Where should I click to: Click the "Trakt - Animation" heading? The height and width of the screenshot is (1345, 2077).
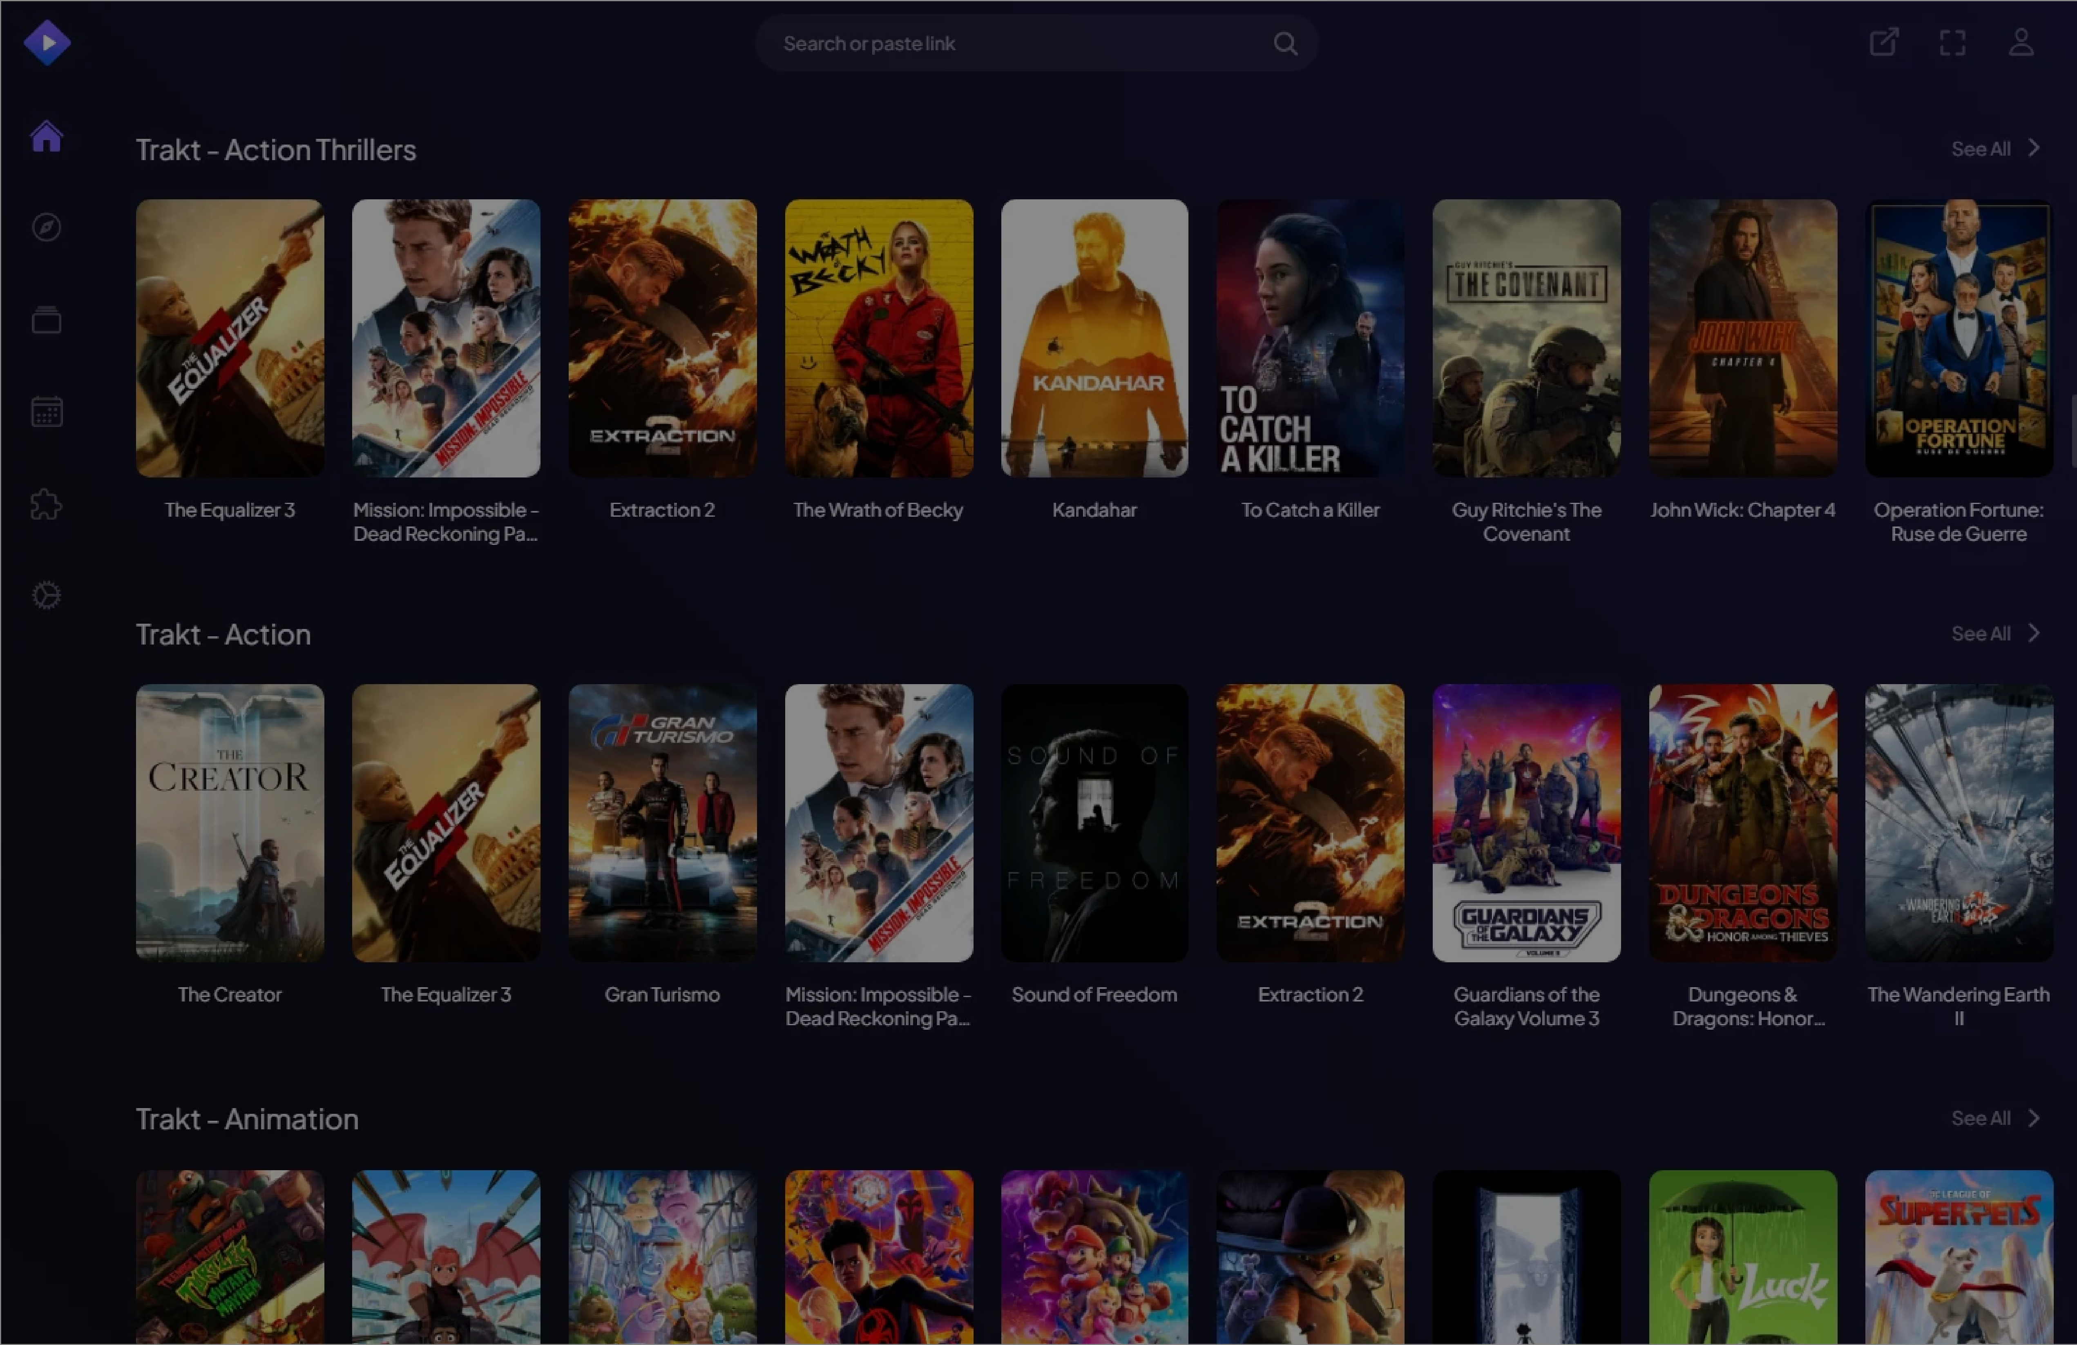click(x=247, y=1119)
